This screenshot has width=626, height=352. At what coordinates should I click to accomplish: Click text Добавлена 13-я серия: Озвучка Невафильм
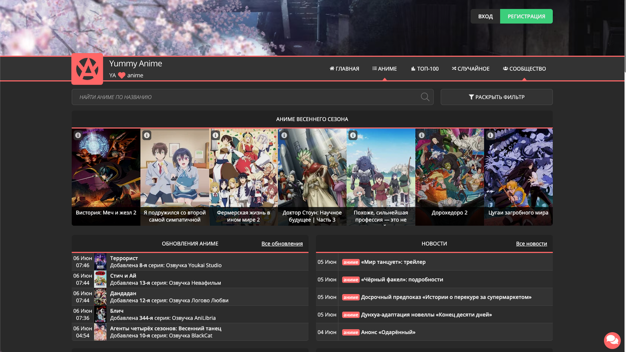click(x=165, y=283)
